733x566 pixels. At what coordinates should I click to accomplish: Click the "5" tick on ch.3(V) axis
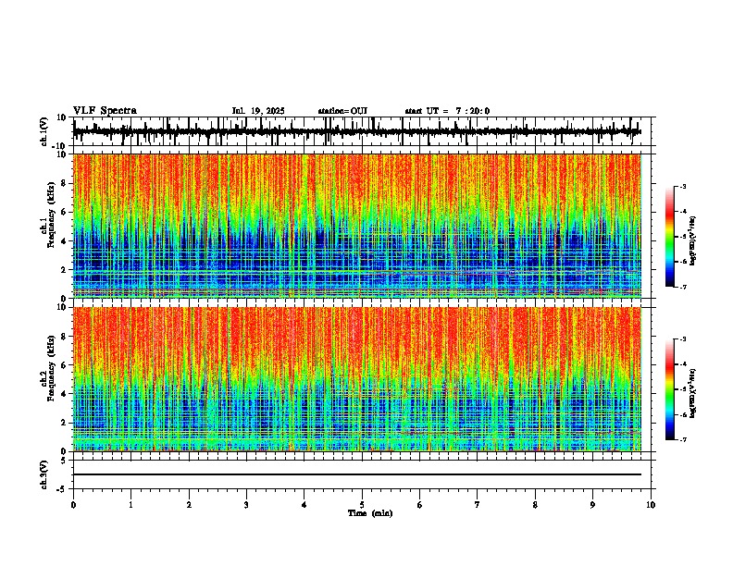pos(65,460)
